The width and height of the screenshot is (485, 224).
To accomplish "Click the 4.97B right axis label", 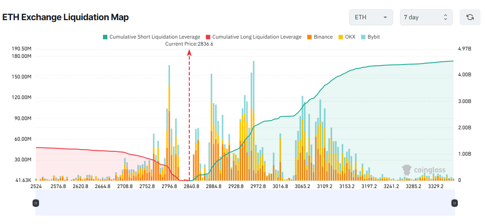I will 464,48.
